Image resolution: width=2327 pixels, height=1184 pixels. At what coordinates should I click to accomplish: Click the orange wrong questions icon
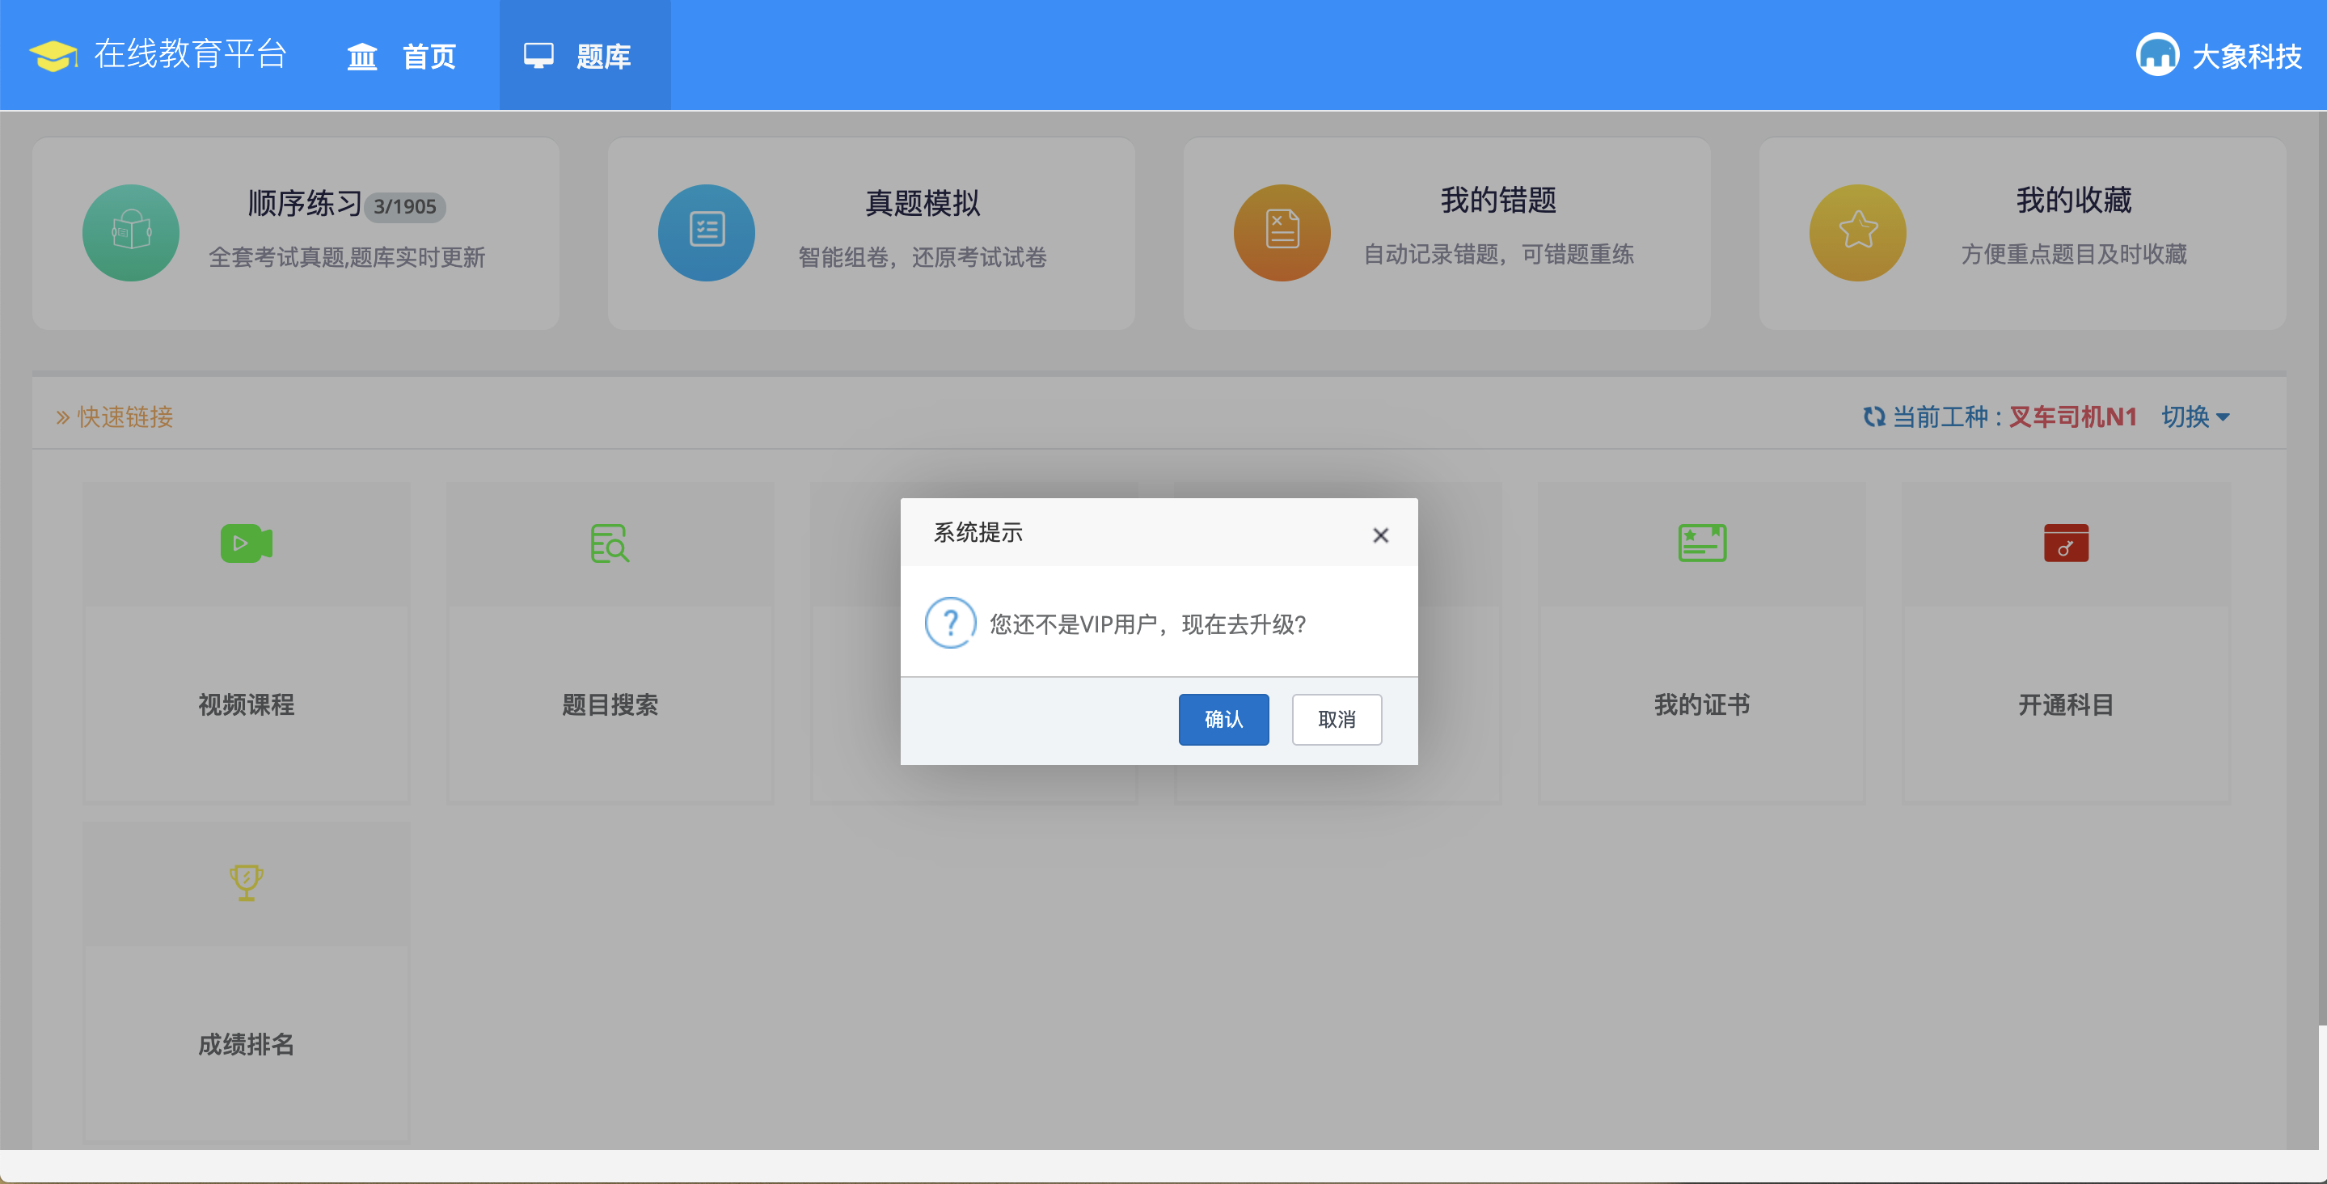(x=1282, y=232)
